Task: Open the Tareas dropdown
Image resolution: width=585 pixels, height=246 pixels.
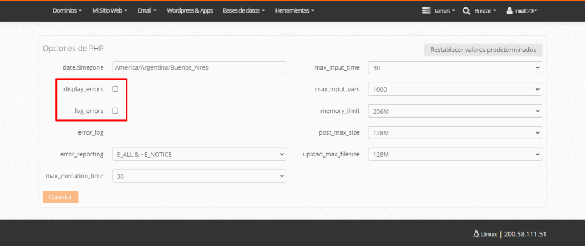Action: [444, 11]
